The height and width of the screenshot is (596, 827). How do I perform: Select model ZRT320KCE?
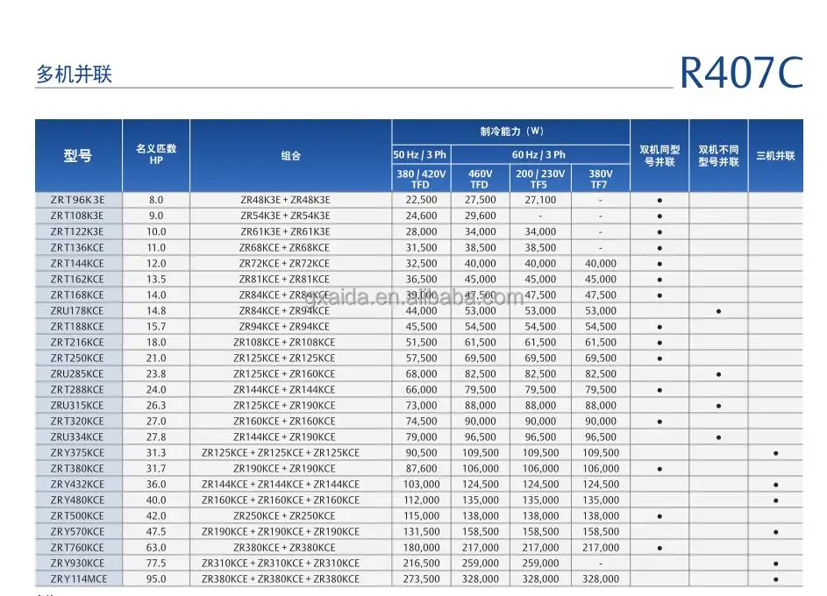(x=77, y=421)
